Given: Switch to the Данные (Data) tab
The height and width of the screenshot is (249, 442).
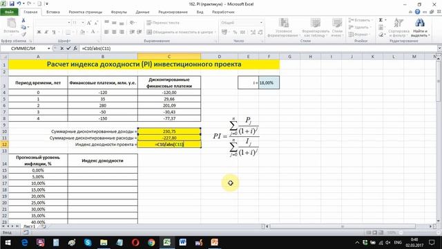Looking at the screenshot, I should point(143,12).
